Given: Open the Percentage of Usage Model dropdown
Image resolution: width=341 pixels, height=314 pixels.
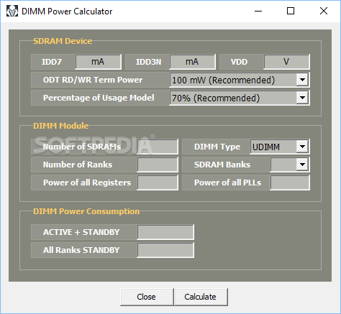Looking at the screenshot, I should click(240, 98).
